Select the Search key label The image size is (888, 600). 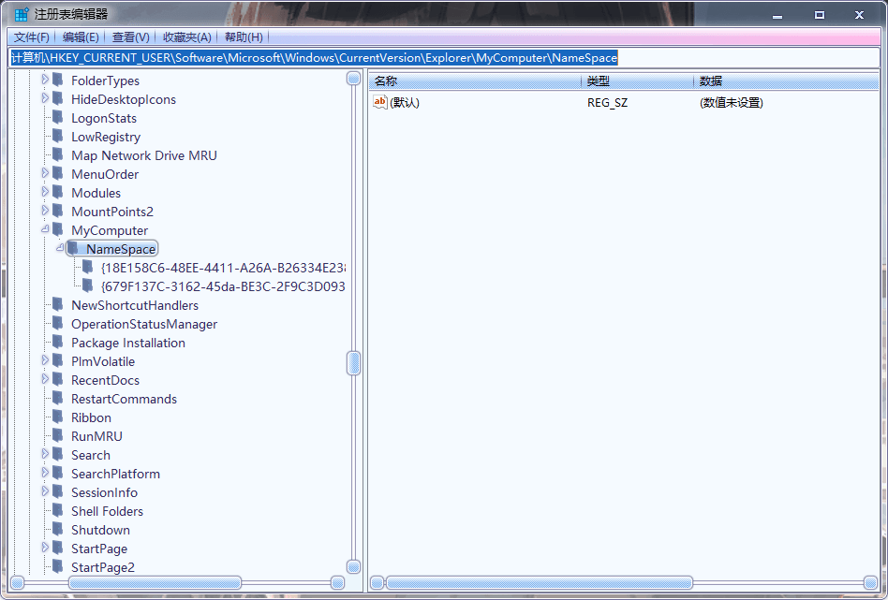91,455
